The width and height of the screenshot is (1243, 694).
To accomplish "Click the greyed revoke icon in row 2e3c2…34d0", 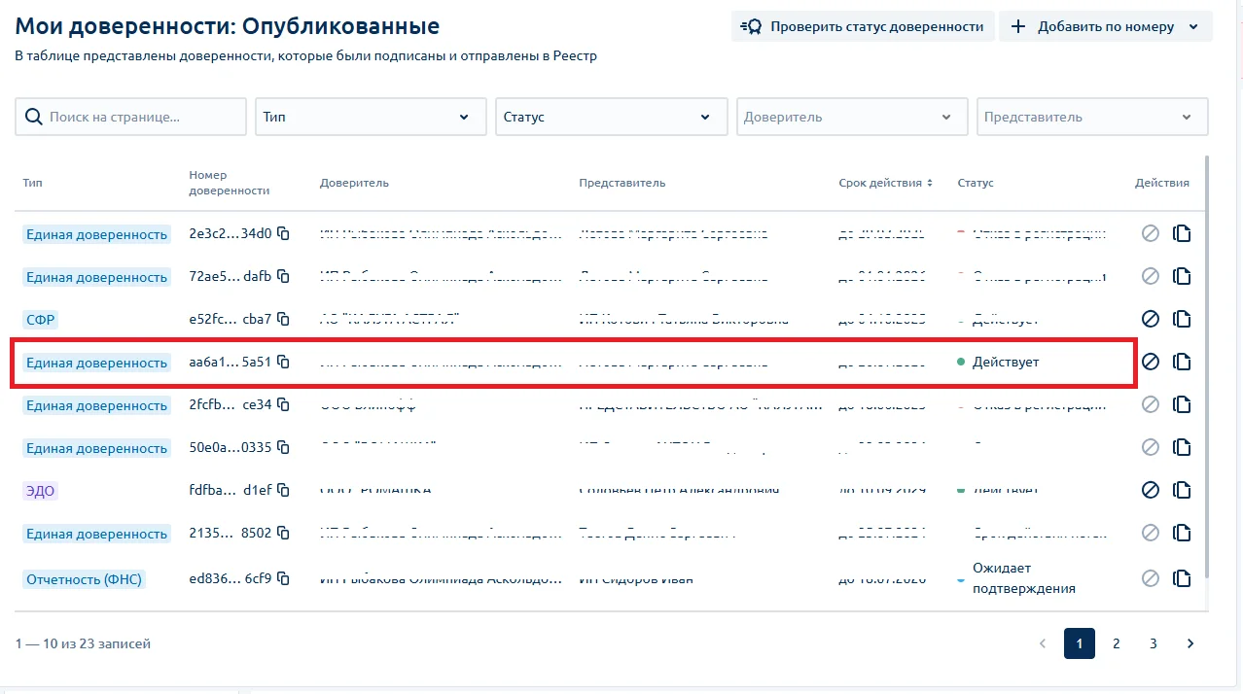I will [x=1151, y=233].
